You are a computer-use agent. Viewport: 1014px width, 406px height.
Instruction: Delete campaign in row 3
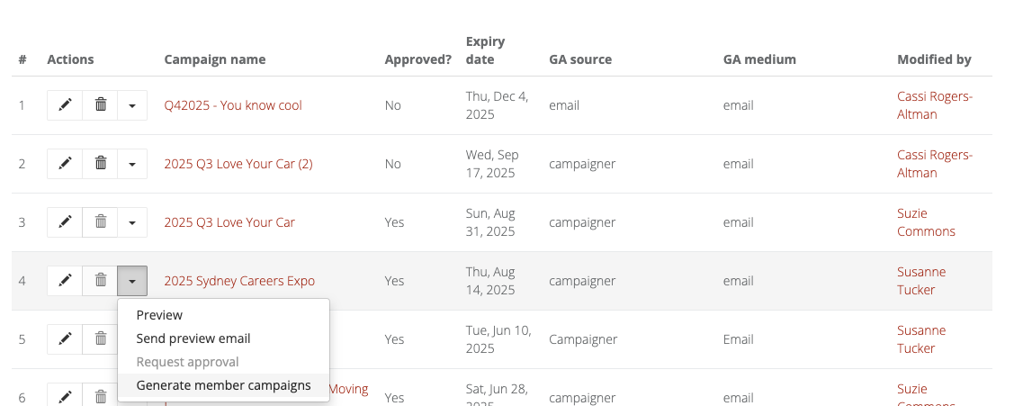(101, 222)
